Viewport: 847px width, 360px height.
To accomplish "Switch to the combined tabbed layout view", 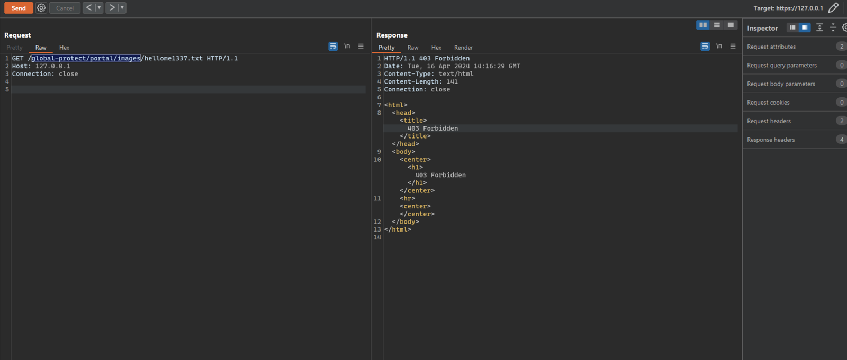I will 731,25.
